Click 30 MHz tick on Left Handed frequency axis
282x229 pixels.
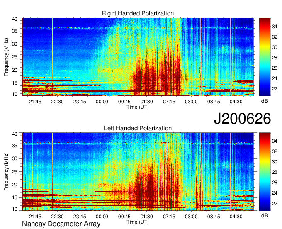(15, 158)
